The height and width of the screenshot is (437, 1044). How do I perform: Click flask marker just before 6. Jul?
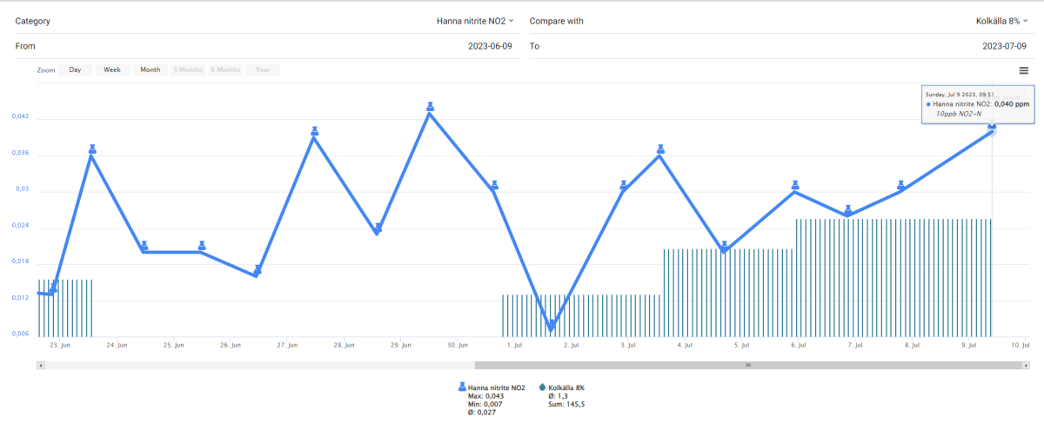pos(795,185)
